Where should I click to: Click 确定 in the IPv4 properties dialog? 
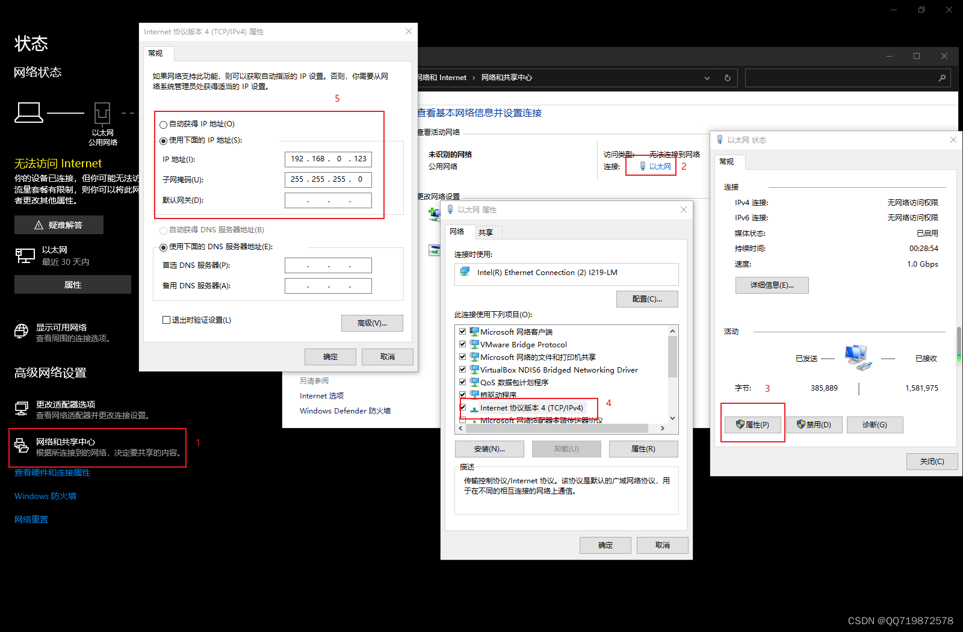(330, 357)
